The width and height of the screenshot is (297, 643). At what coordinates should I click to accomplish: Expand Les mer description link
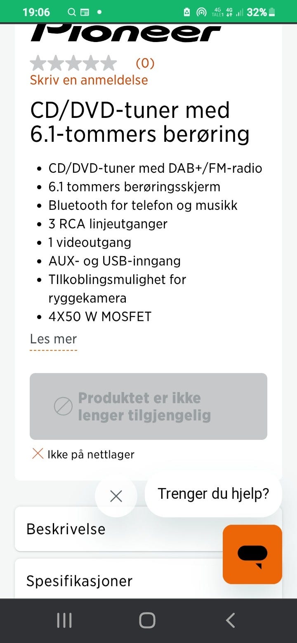53,339
